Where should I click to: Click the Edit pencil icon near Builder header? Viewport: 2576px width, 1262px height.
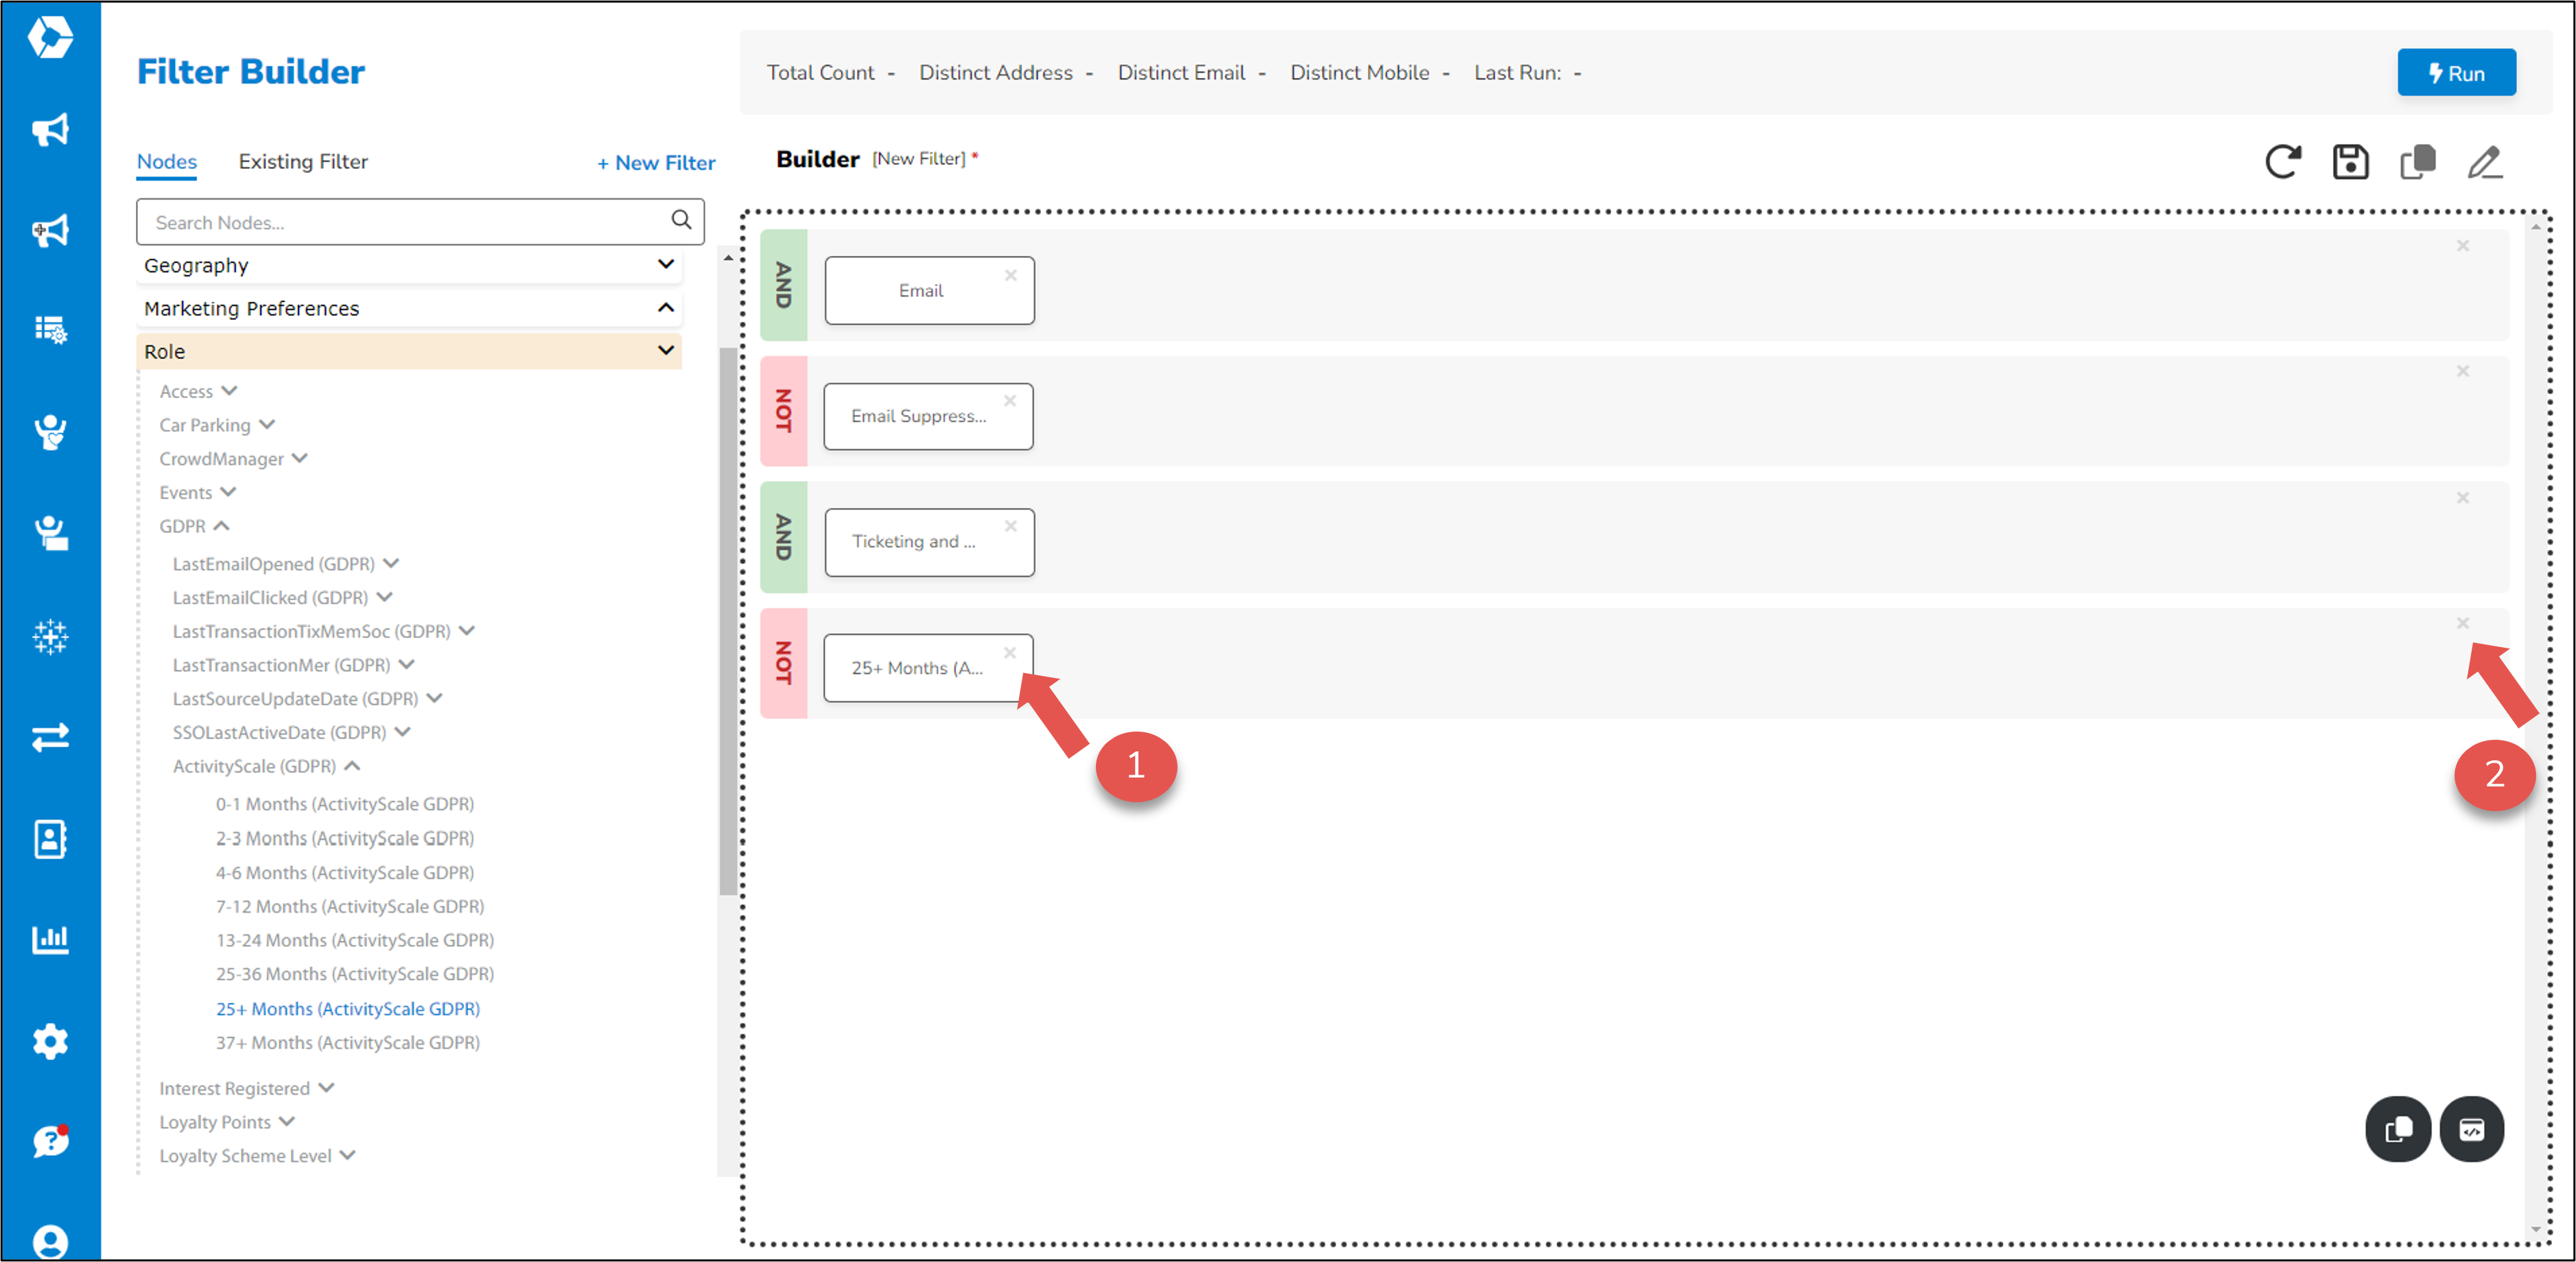(x=2486, y=162)
